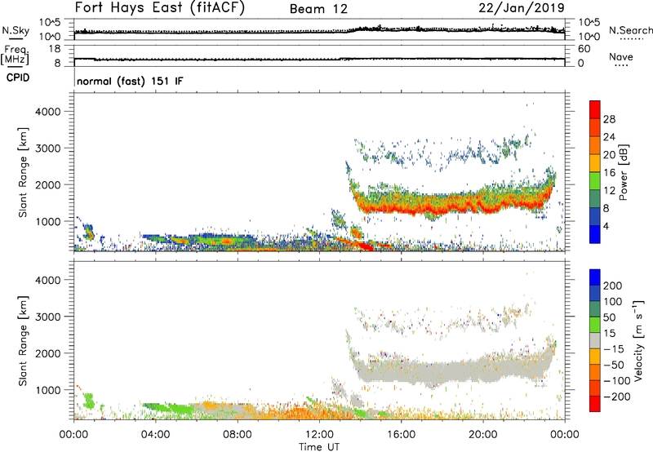Click the '10^5' left tick of noise panel
Screen dimensions: 653x452
(x=50, y=22)
